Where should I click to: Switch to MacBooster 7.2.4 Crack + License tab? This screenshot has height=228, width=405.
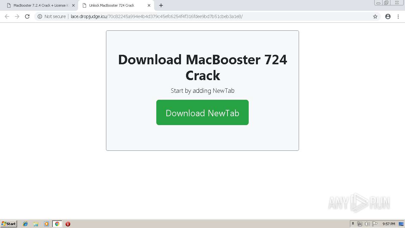pos(40,5)
